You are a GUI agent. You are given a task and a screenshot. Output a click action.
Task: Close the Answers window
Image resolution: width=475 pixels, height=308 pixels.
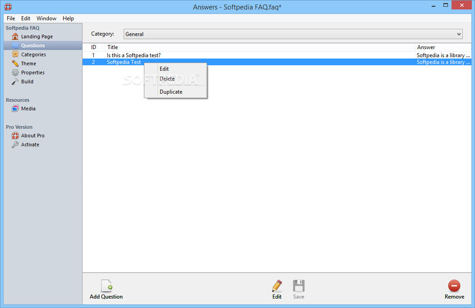(x=461, y=5)
